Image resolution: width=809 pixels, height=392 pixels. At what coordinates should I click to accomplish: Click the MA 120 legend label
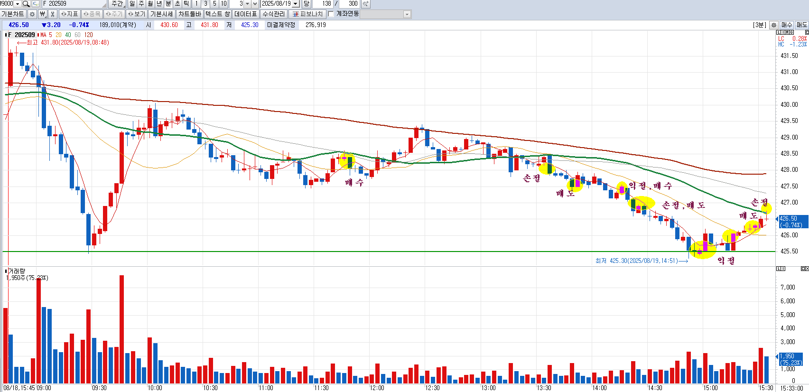[89, 35]
